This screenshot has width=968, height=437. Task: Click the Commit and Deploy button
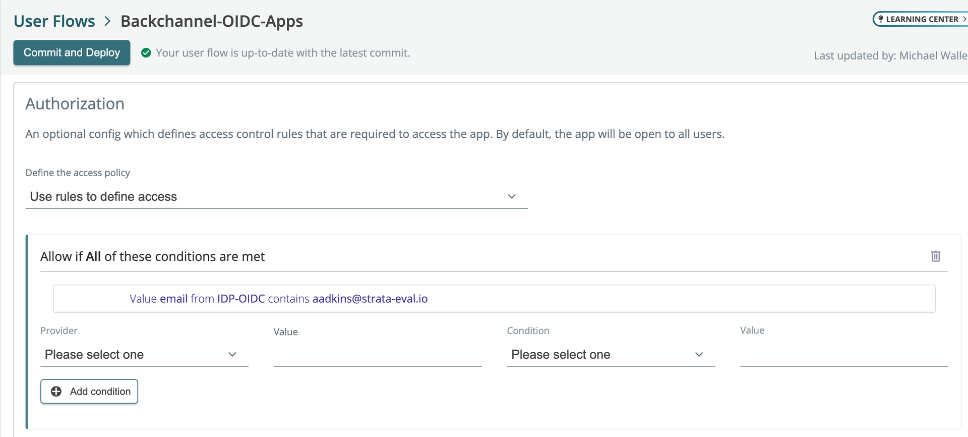coord(72,52)
